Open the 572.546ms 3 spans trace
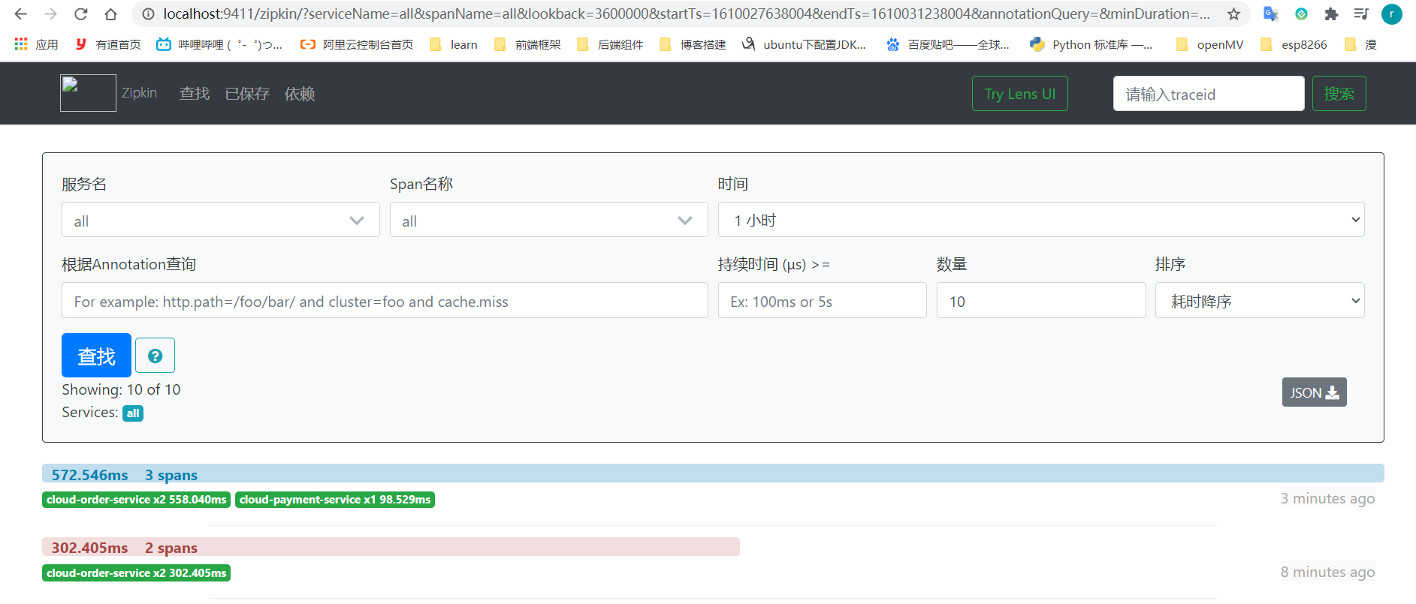1416x604 pixels. (x=713, y=473)
